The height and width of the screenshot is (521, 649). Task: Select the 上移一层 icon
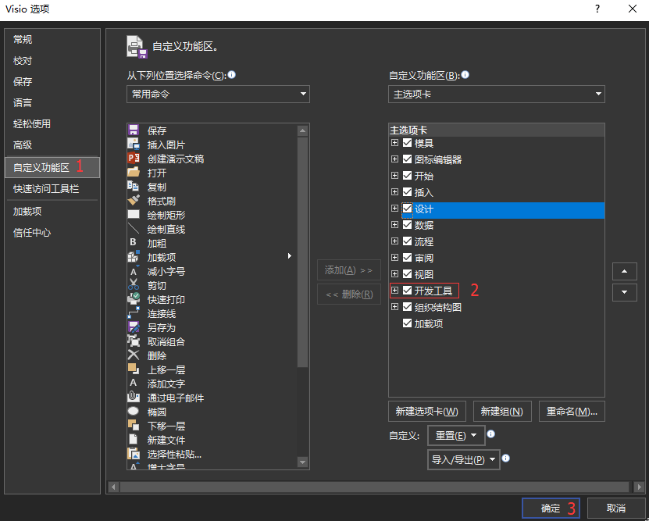[134, 369]
